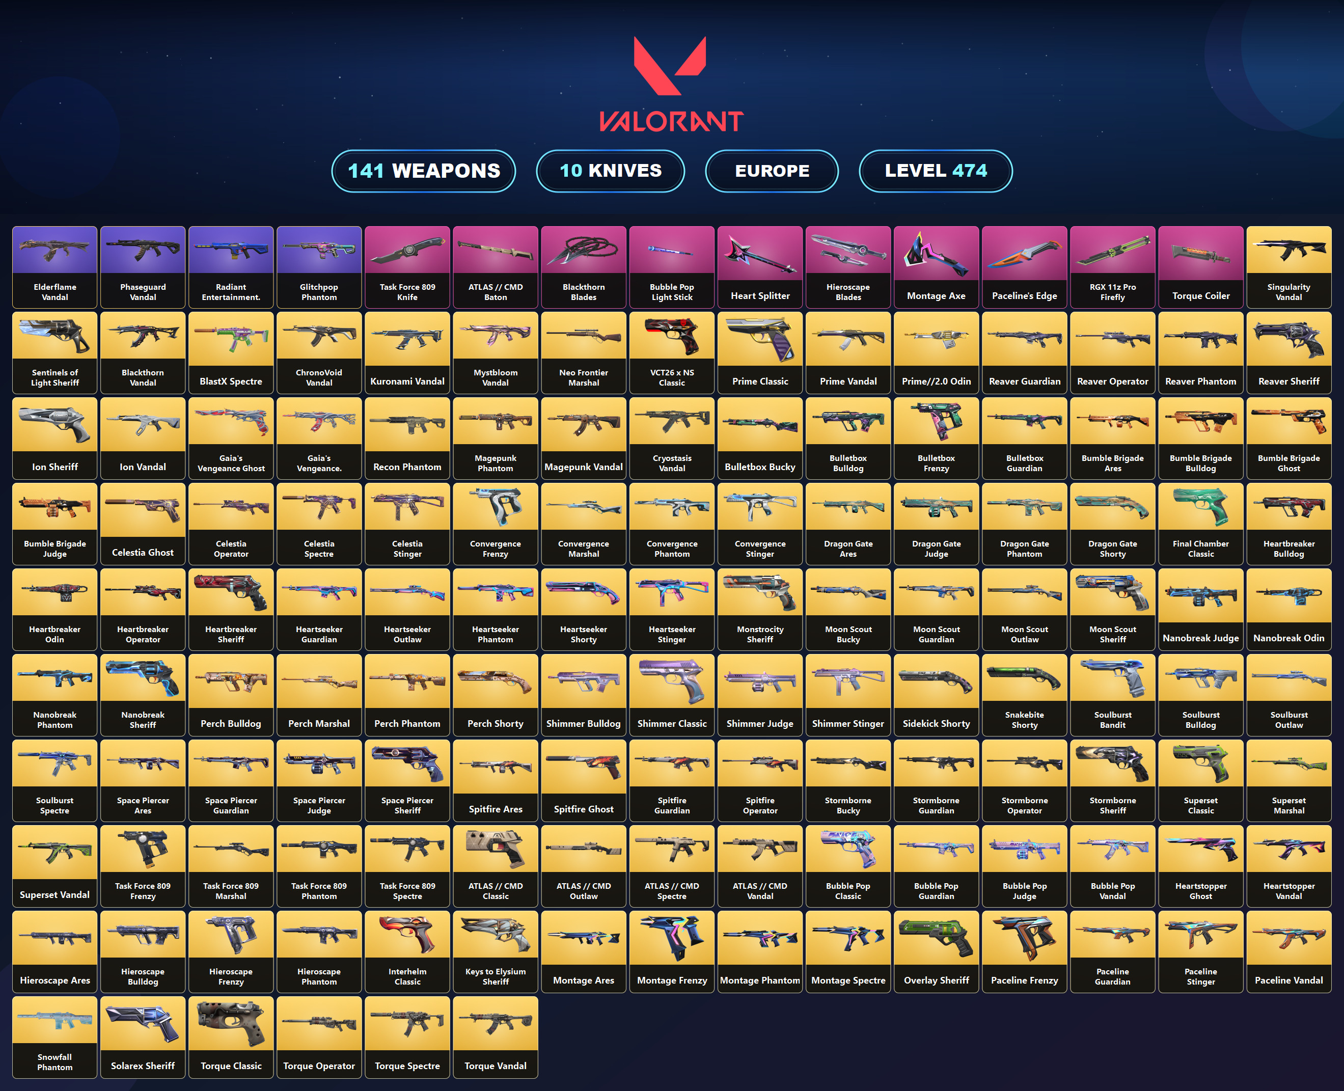
Task: Click the Overlay Sheriff name label
Action: point(936,980)
